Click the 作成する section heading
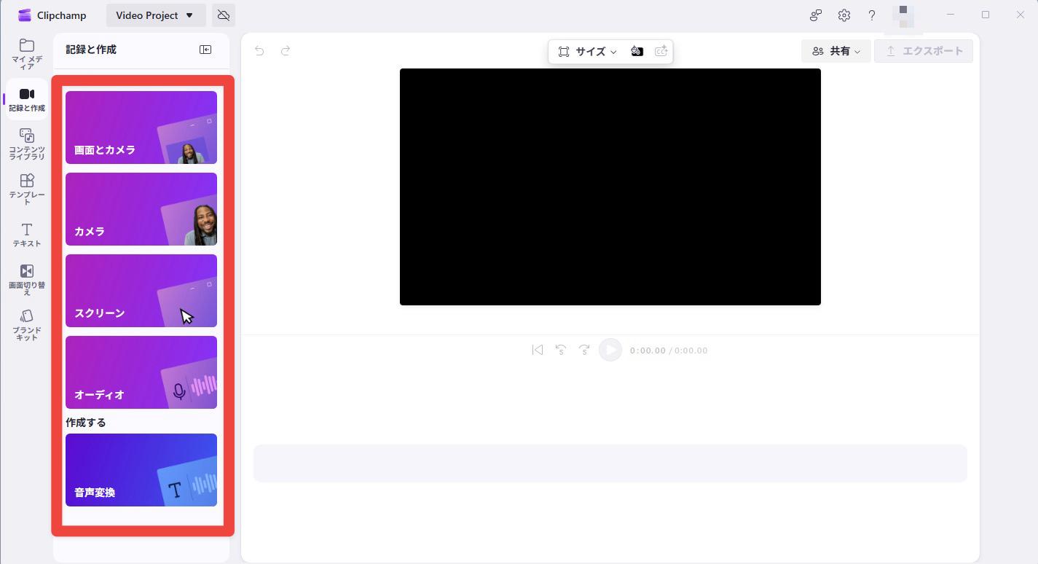 tap(86, 422)
